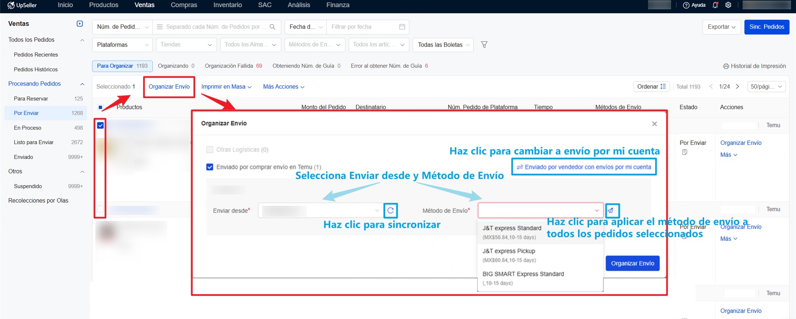Click the blue Organizar Envío button in dialog
The image size is (796, 319).
tap(632, 263)
